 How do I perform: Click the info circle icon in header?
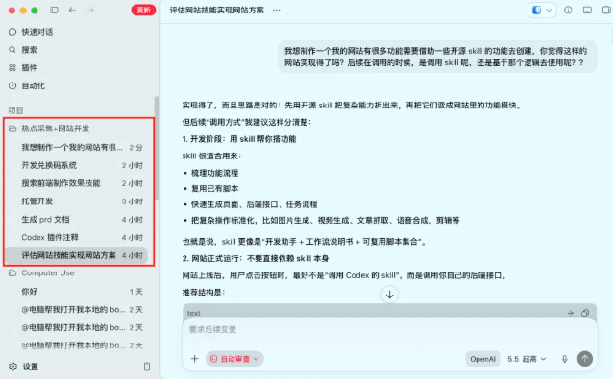[568, 11]
